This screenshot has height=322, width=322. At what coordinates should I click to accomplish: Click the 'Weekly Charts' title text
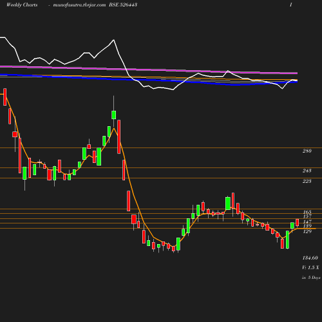22,5
